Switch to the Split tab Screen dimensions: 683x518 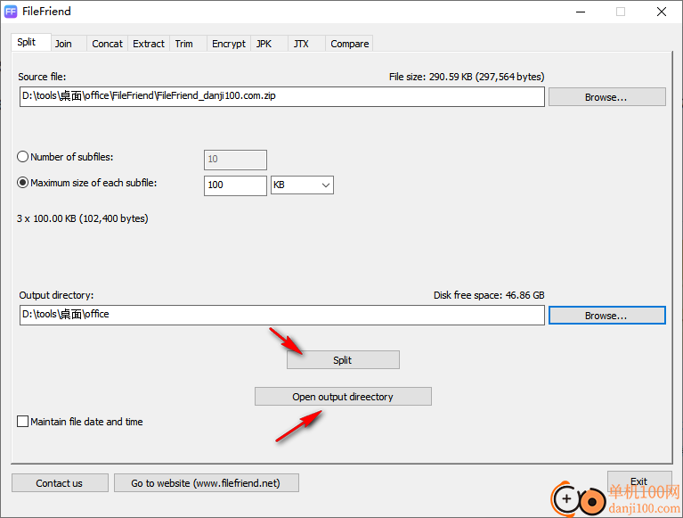pos(31,42)
